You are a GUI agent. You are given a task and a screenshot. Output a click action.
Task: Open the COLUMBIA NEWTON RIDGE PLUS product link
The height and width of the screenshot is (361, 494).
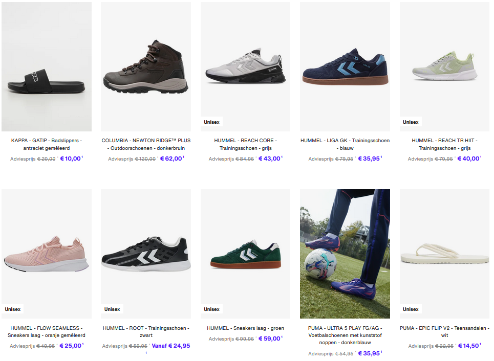point(145,144)
